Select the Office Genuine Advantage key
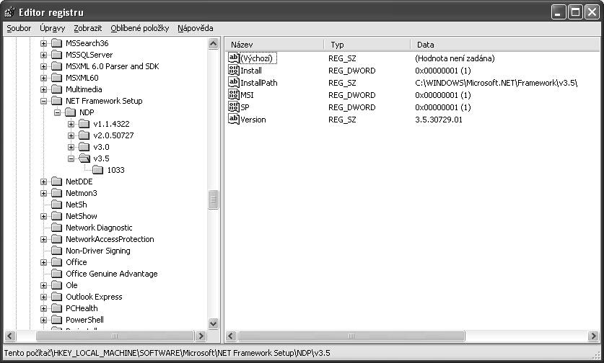Screen dimensions: 604x363 coord(112,274)
